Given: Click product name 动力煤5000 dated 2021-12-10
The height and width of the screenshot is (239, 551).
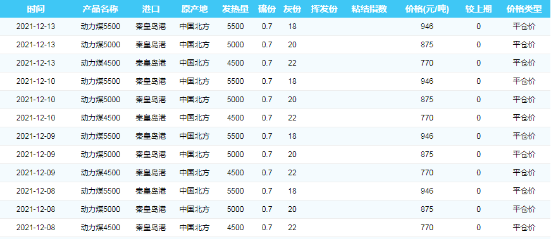Looking at the screenshot, I should pos(101,100).
